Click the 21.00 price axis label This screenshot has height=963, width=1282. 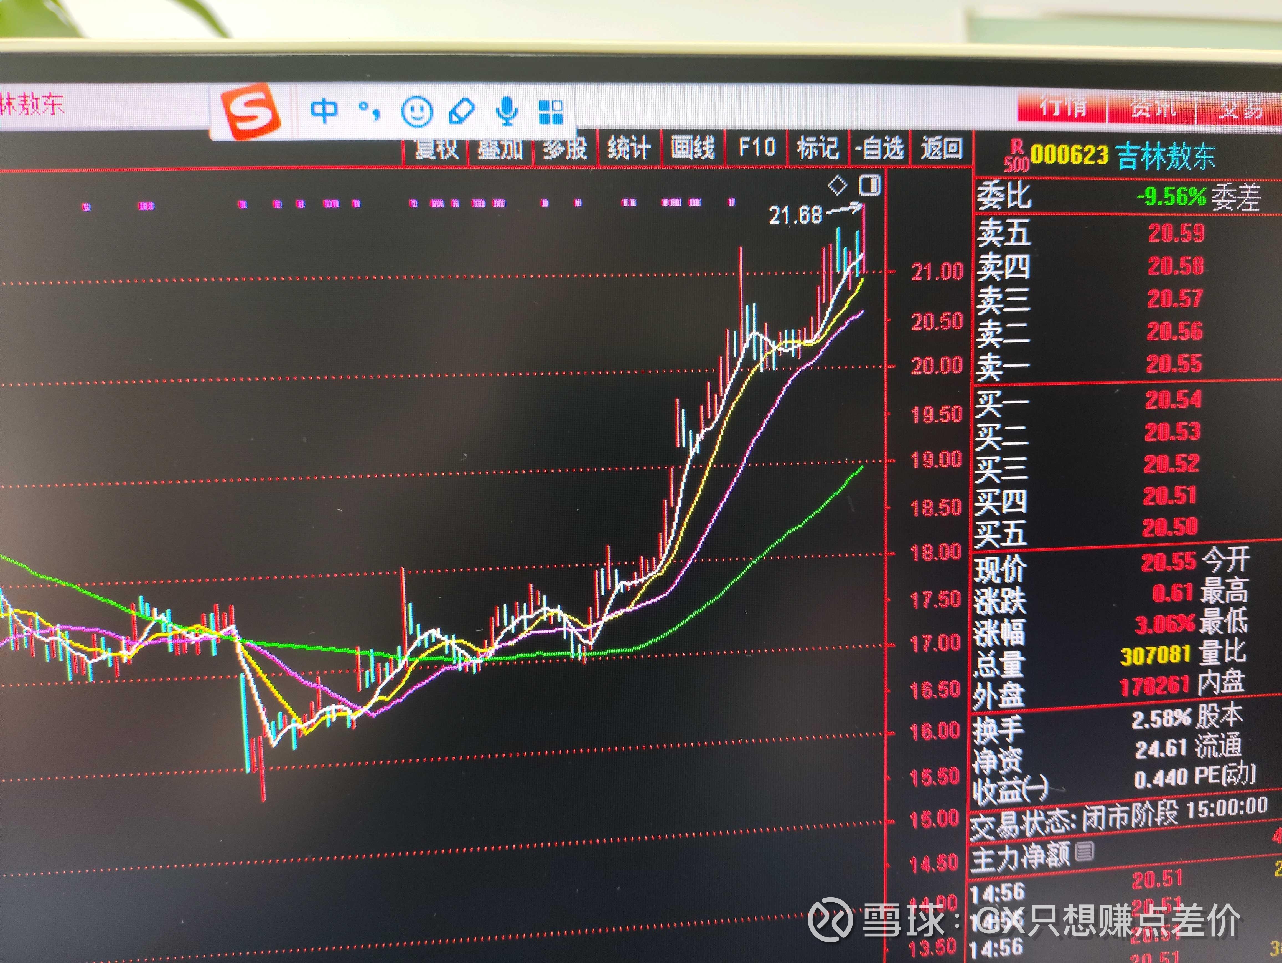pos(937,271)
